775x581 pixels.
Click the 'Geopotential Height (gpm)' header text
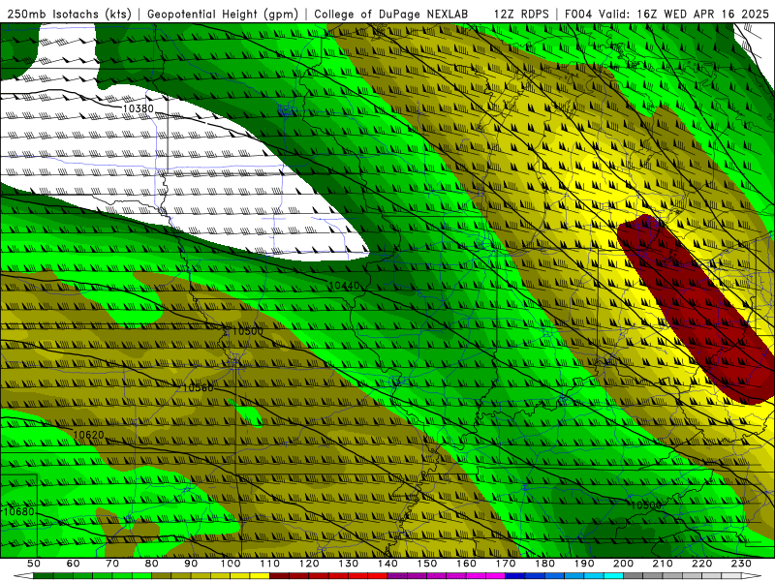(x=223, y=14)
